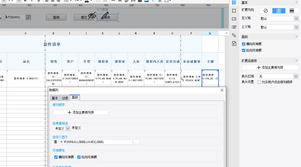The image size is (301, 167).
Task: Open the import arrow panel icon
Action: (x=234, y=43)
